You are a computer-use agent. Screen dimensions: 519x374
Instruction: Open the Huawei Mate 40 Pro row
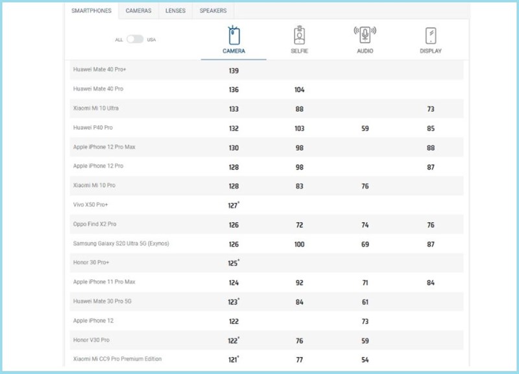(x=267, y=89)
